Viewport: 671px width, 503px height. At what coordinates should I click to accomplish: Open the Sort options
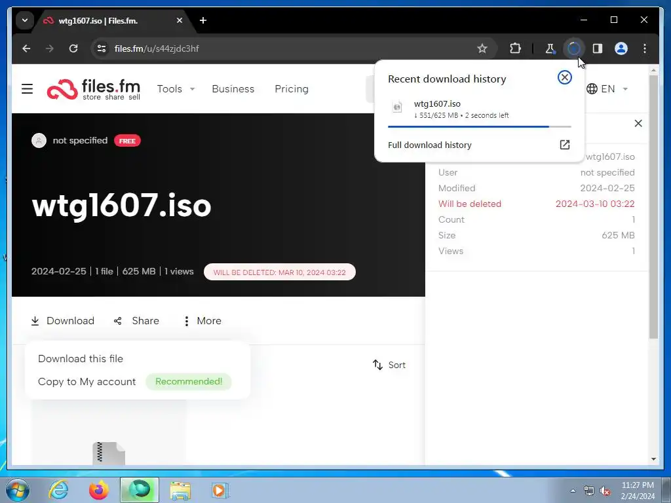[x=389, y=365]
